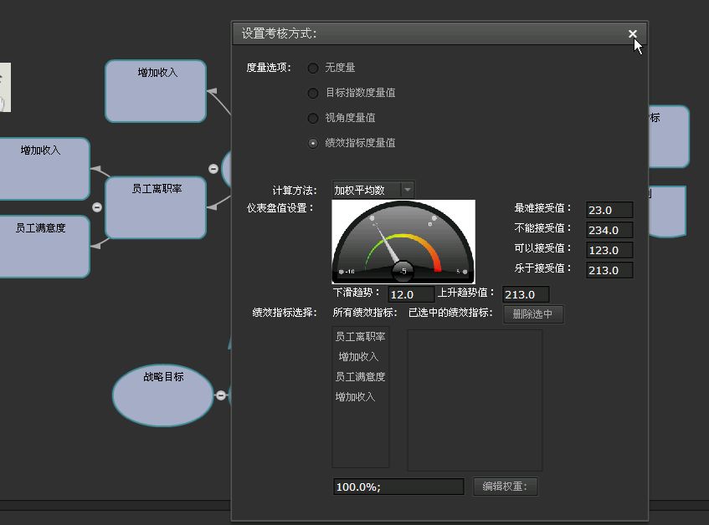Collapse the 战略目标 ellipse node's minus icon
The height and width of the screenshot is (525, 709).
click(x=221, y=395)
